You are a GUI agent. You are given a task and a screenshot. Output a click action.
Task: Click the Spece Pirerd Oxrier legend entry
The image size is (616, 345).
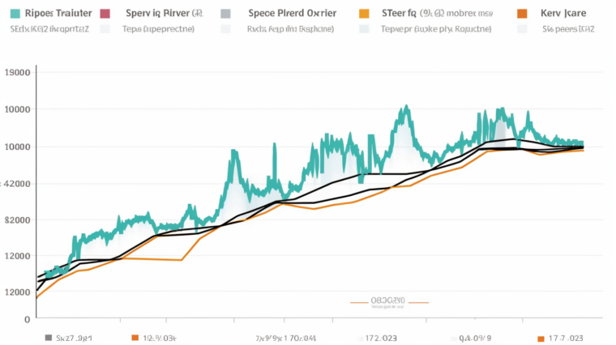coord(293,14)
